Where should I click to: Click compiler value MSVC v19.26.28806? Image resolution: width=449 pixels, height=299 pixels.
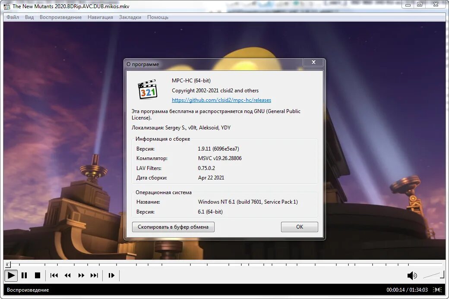(220, 158)
